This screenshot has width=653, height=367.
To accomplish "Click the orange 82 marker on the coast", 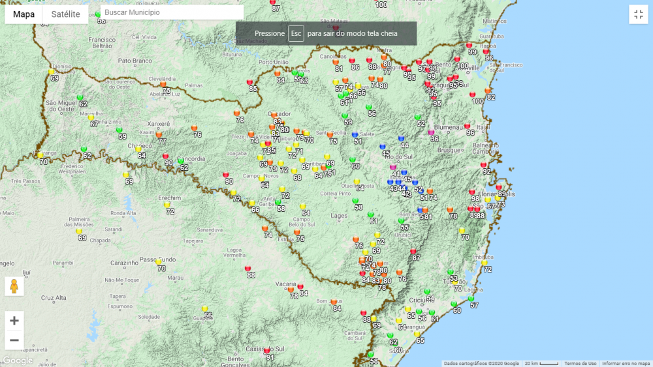I will point(488,91).
